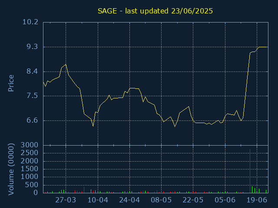Click the 2000 volume axis label
Screen dimensions: 278x208
[x=30, y=161]
